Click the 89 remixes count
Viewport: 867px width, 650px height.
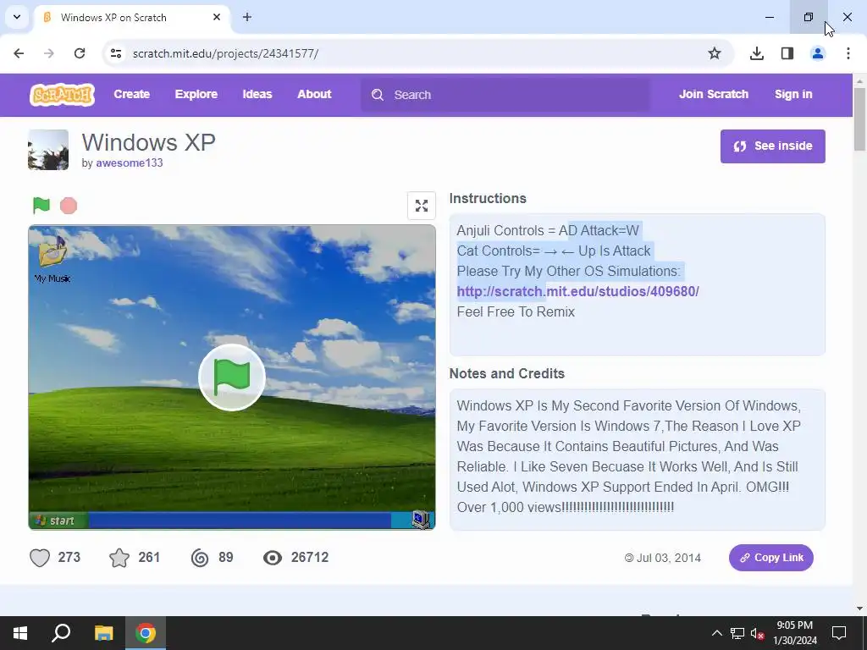tap(225, 557)
